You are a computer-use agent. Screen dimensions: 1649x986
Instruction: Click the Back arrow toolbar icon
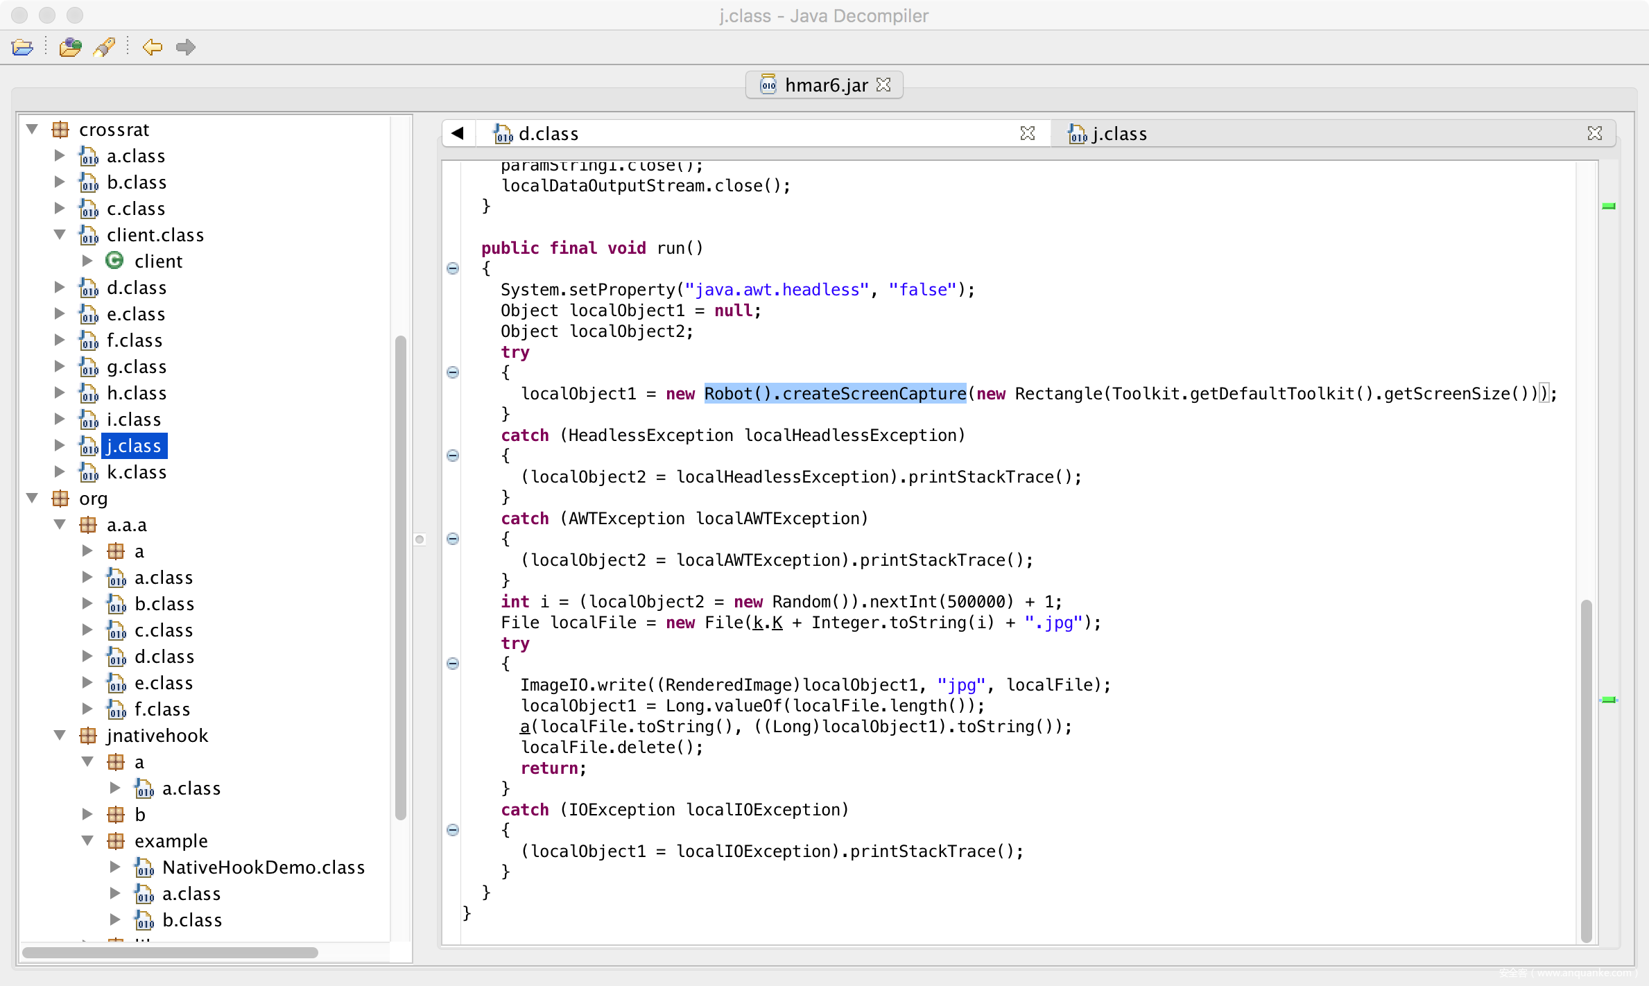[152, 47]
